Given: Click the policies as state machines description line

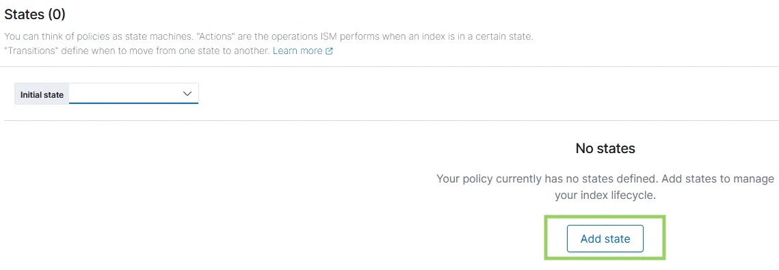Looking at the screenshot, I should click(269, 37).
